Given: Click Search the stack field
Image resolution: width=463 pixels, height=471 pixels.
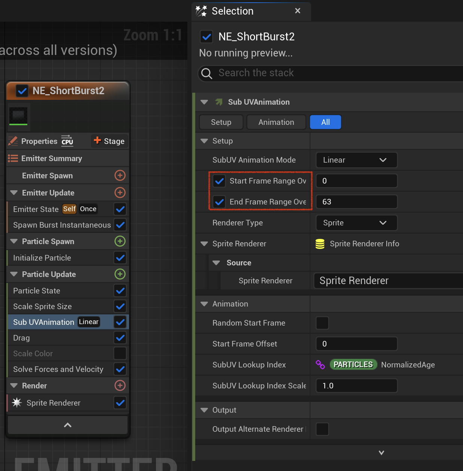Looking at the screenshot, I should pos(331,73).
